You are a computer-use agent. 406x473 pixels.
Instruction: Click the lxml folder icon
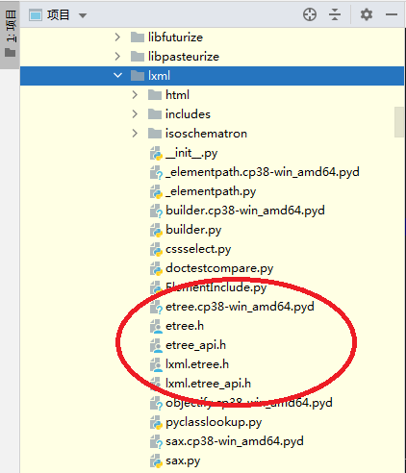click(138, 76)
